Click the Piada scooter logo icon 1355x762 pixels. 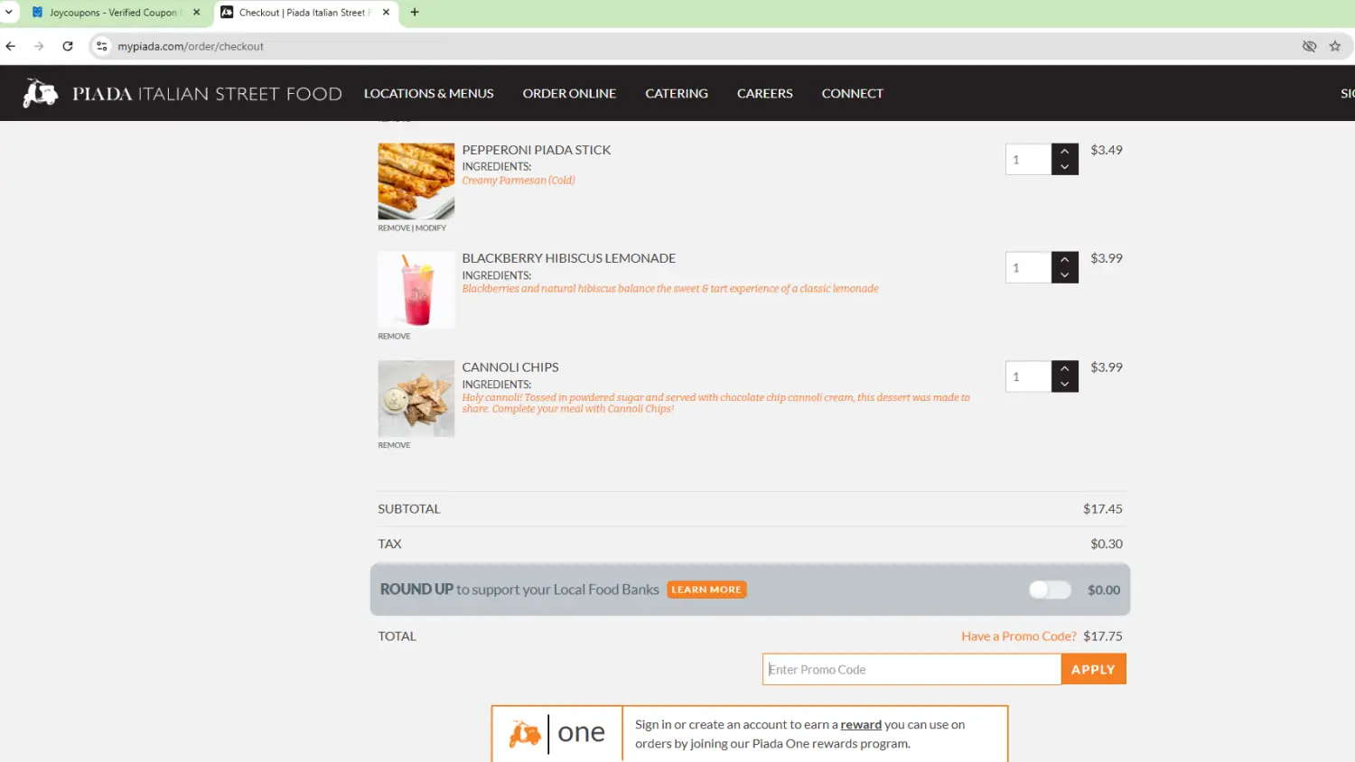[x=41, y=93]
